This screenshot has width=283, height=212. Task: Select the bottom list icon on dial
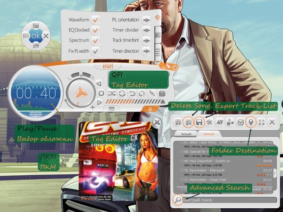pyautogui.click(x=36, y=45)
